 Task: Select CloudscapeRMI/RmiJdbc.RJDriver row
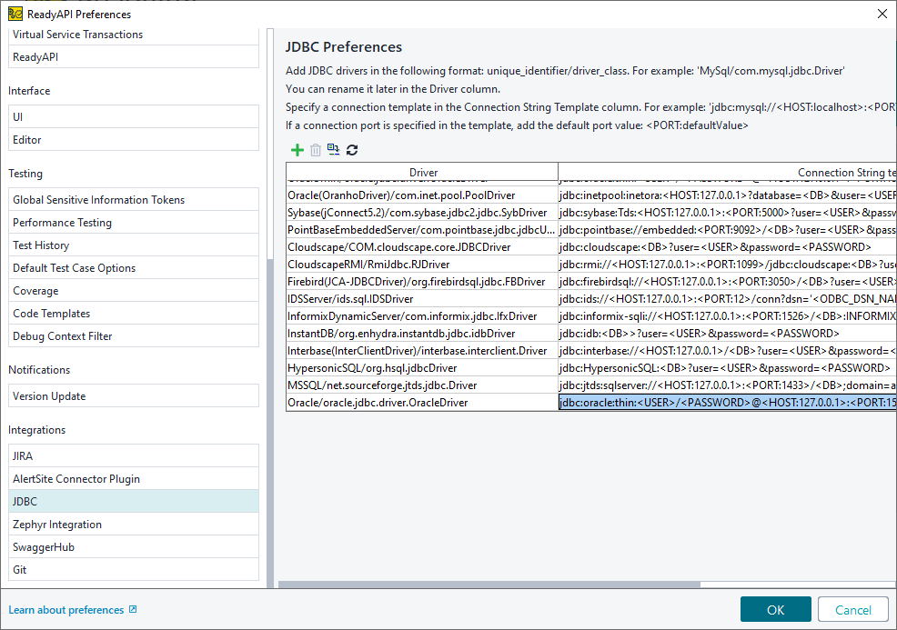click(x=422, y=265)
